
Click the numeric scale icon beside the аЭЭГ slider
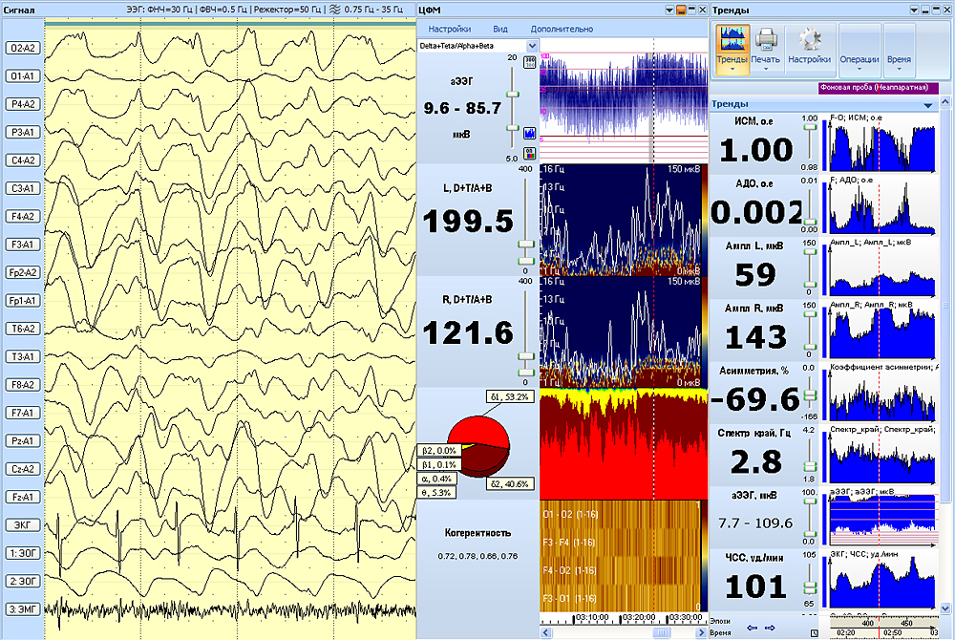[530, 62]
